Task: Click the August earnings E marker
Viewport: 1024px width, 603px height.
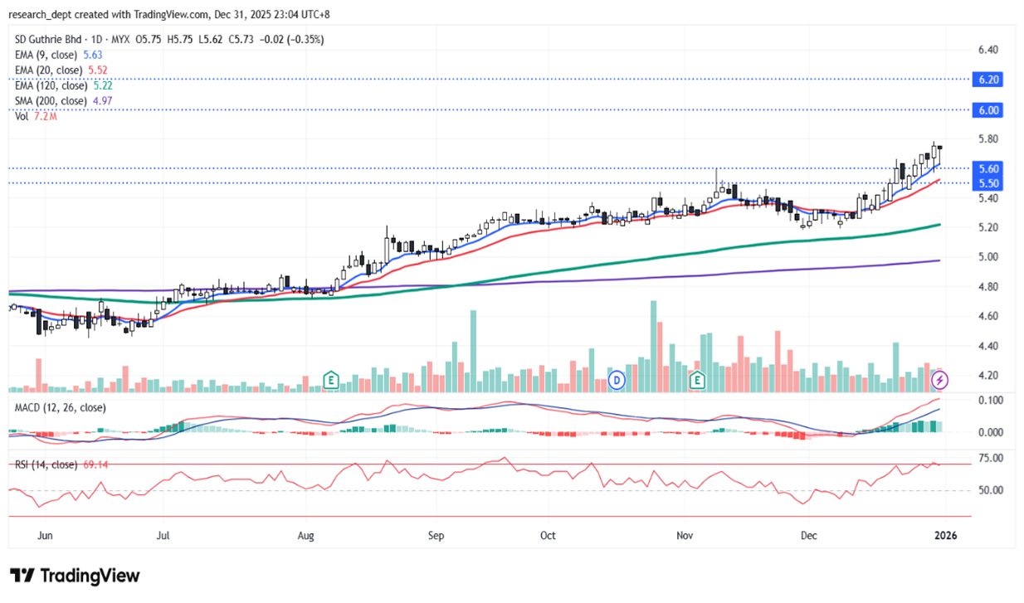Action: point(331,381)
